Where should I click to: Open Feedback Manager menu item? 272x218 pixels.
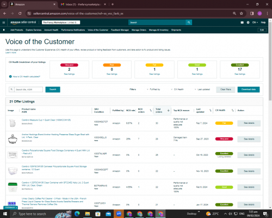tap(120, 30)
